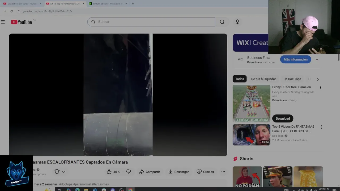The width and height of the screenshot is (340, 191).
Task: Click the Evony Download button
Action: 283,119
